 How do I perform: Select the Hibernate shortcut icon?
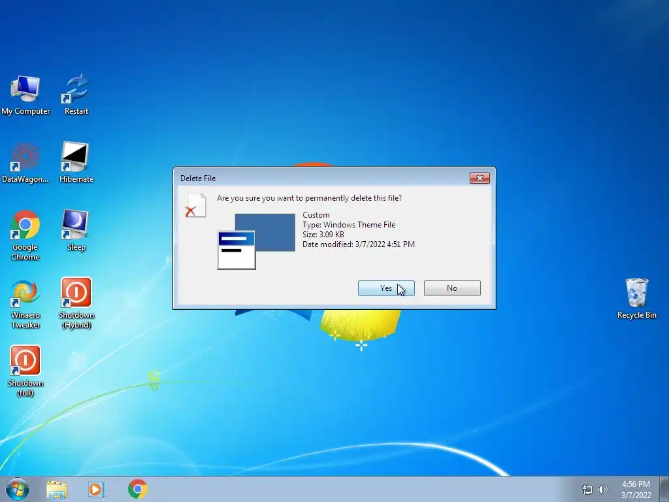coord(76,163)
